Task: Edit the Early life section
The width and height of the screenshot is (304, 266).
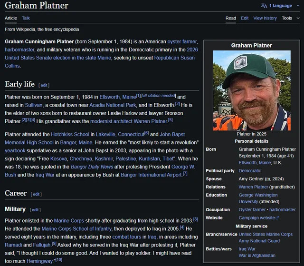Action: click(x=44, y=85)
